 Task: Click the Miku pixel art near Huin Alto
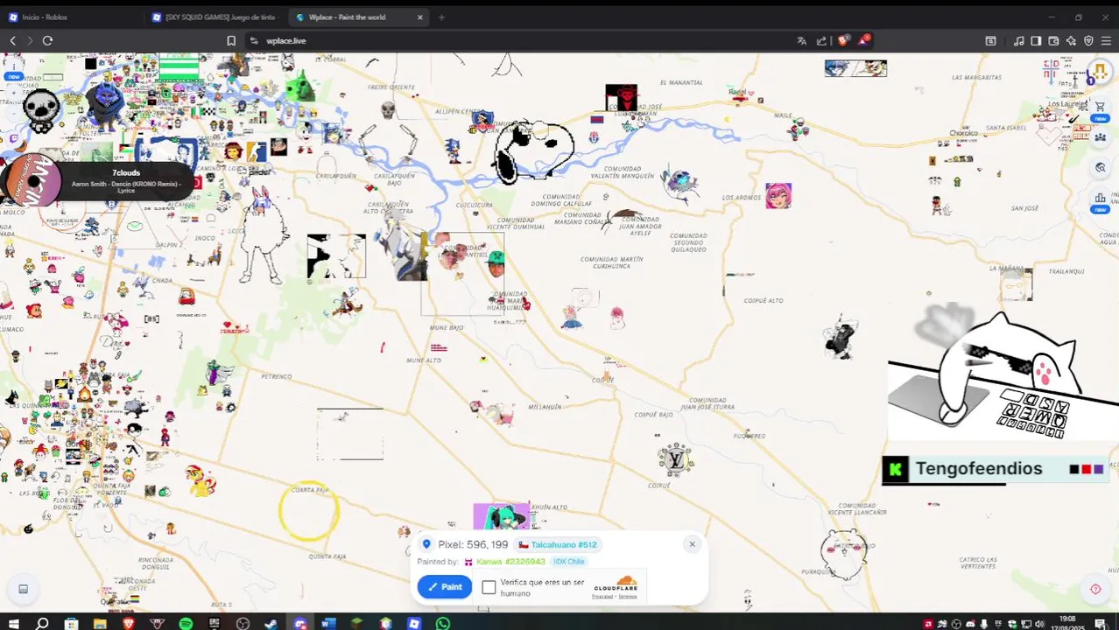(502, 516)
